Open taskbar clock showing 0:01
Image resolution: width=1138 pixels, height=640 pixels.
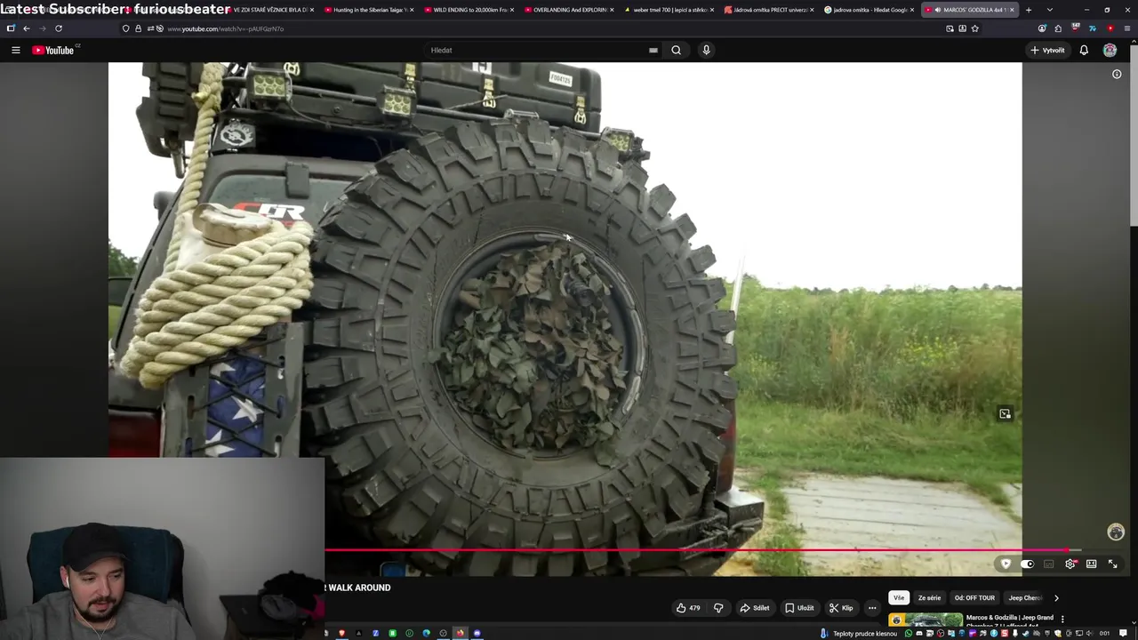point(1104,634)
